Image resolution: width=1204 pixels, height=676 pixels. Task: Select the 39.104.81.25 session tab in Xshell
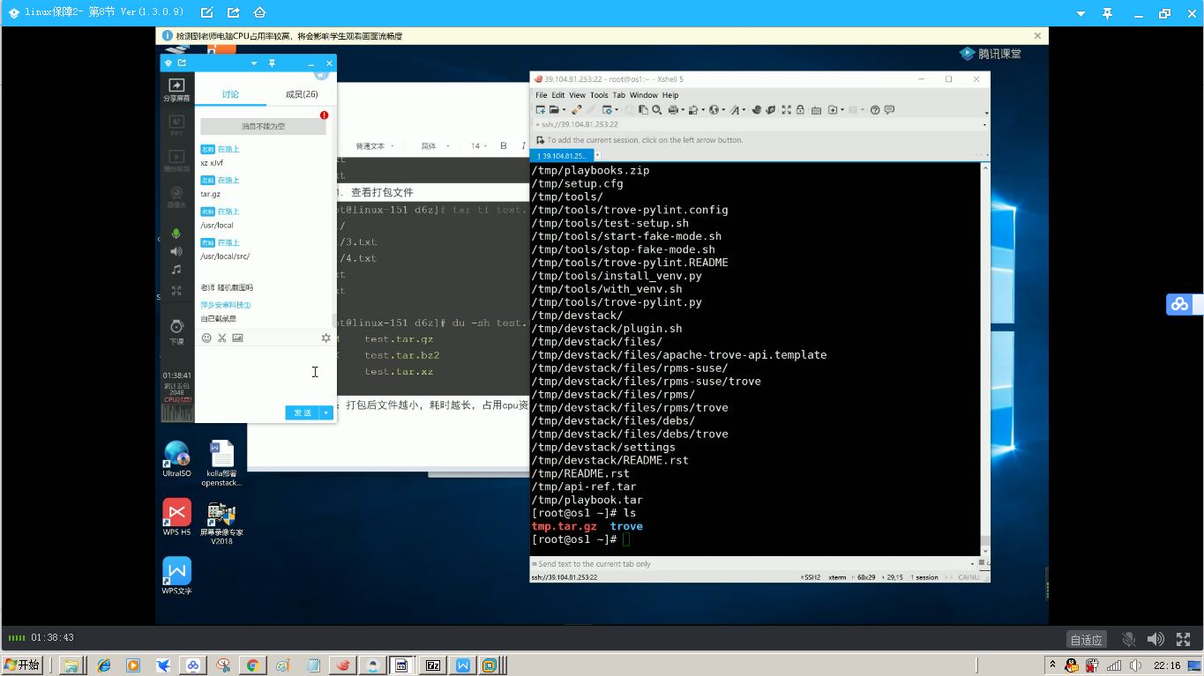561,155
